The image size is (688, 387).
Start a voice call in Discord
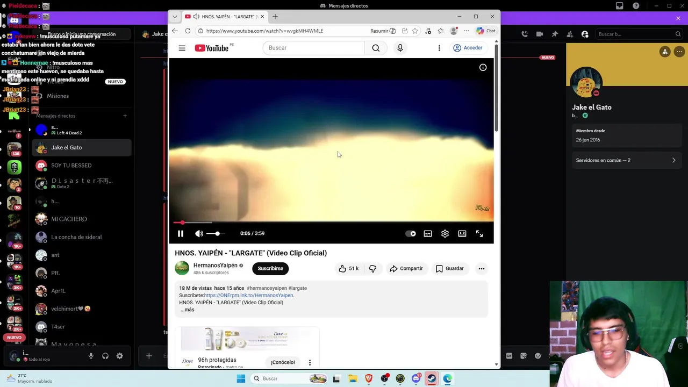point(524,34)
